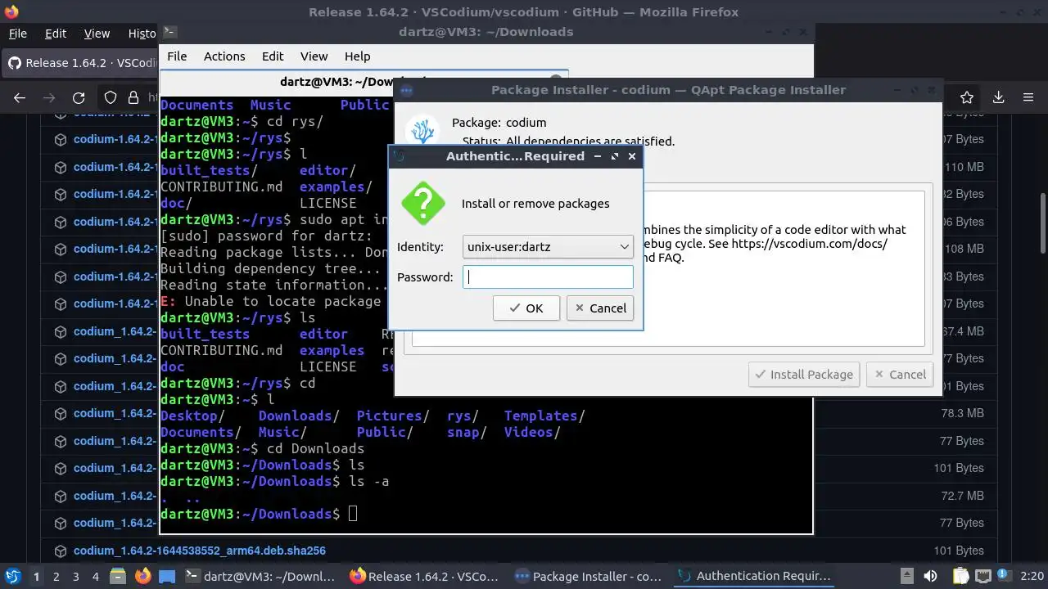Screen dimensions: 1048x589
Task: Launch Firefox from panel quick launcher
Action: coord(142,576)
